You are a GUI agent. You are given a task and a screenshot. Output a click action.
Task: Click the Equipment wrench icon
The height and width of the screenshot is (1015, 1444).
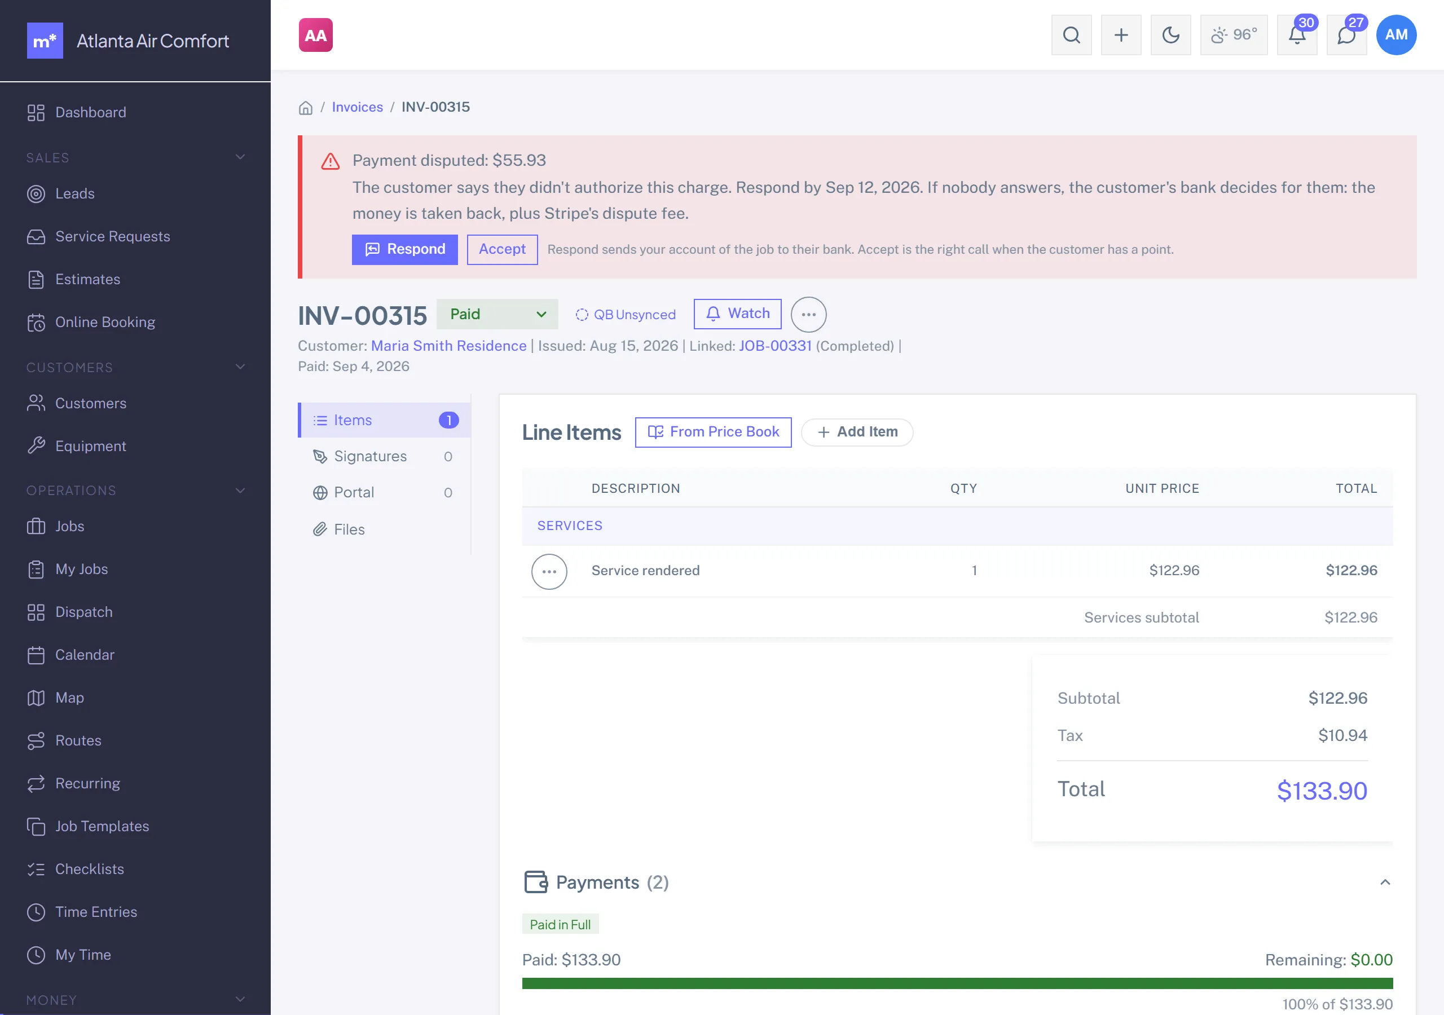pos(36,446)
